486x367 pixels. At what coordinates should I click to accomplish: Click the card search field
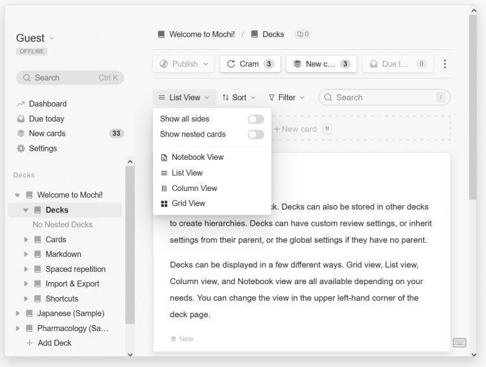(x=384, y=98)
